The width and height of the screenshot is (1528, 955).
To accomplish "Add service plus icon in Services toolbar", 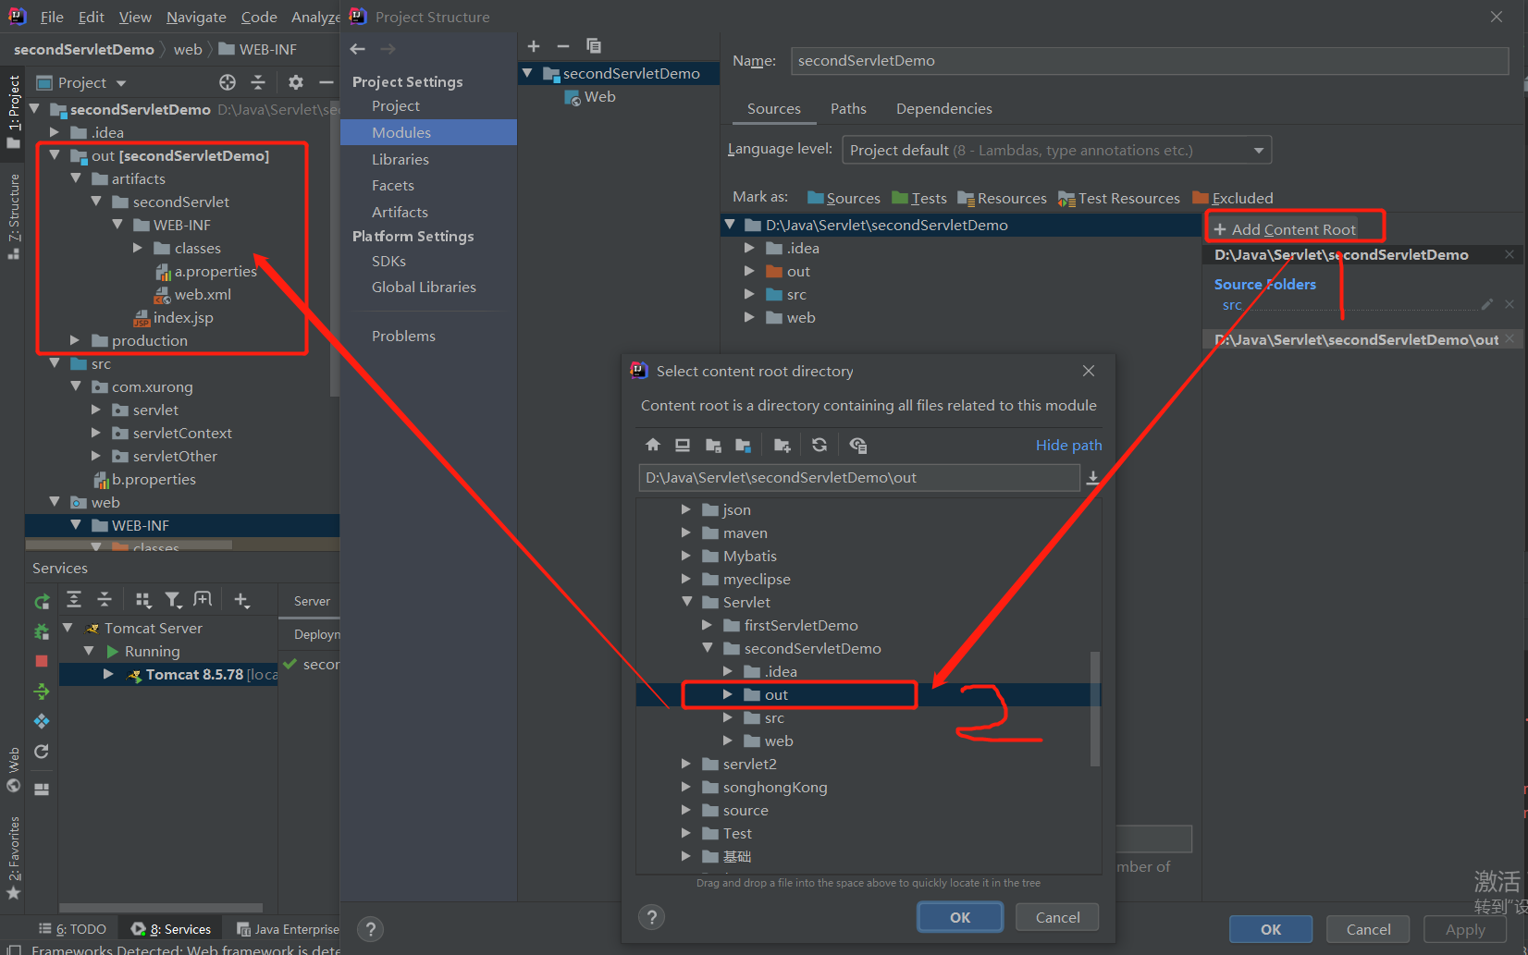I will pyautogui.click(x=241, y=600).
